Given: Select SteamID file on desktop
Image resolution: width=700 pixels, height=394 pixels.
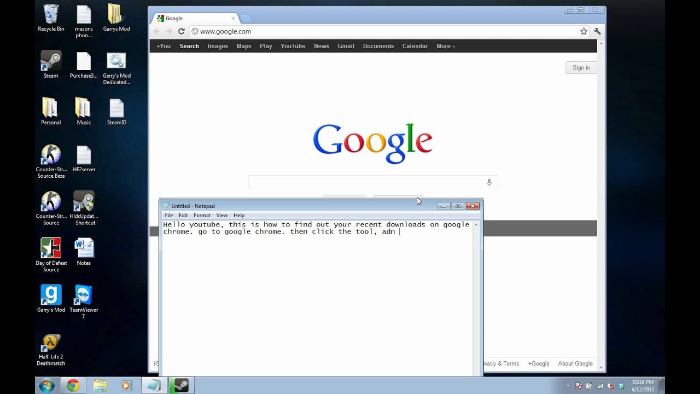Looking at the screenshot, I should tap(116, 111).
